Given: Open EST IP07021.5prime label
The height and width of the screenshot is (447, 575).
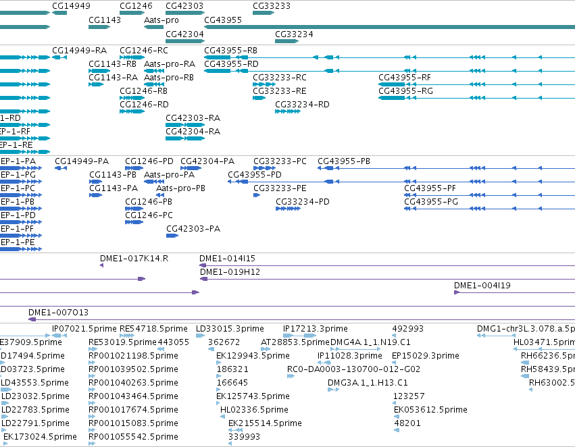Looking at the screenshot, I should tap(84, 329).
